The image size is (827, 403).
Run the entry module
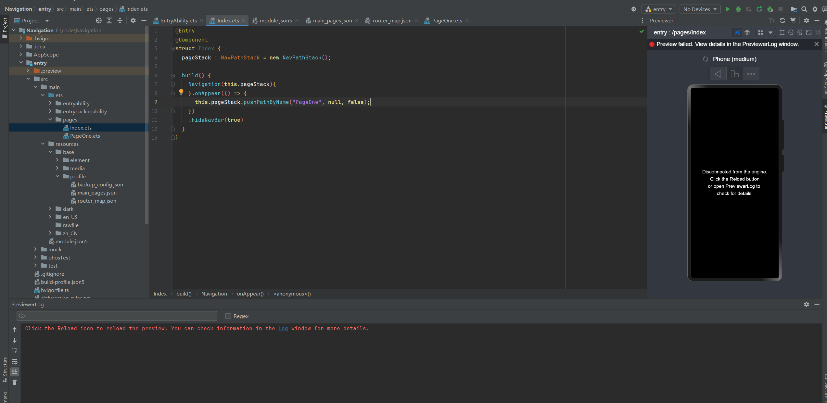pyautogui.click(x=728, y=9)
